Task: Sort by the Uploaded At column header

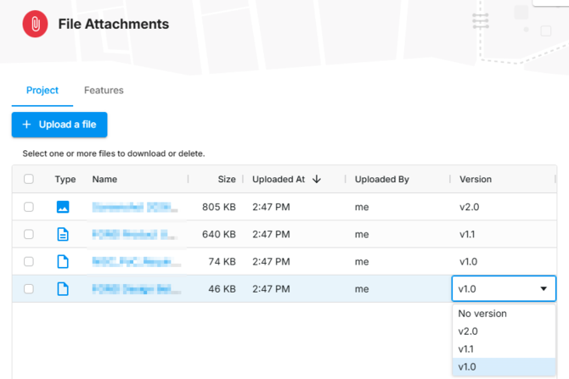Action: click(279, 180)
